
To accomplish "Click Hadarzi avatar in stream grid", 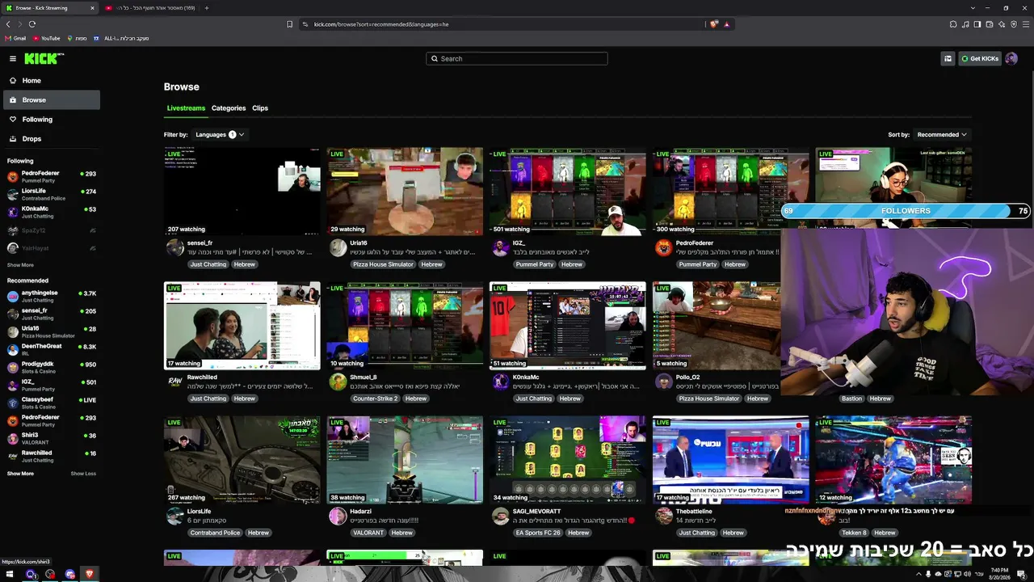I will (338, 516).
